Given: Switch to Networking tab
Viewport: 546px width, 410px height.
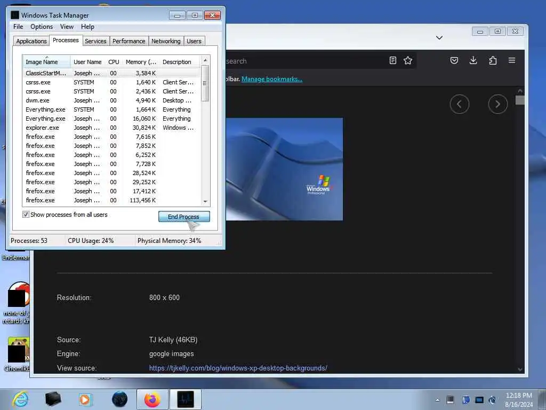Looking at the screenshot, I should 166,41.
